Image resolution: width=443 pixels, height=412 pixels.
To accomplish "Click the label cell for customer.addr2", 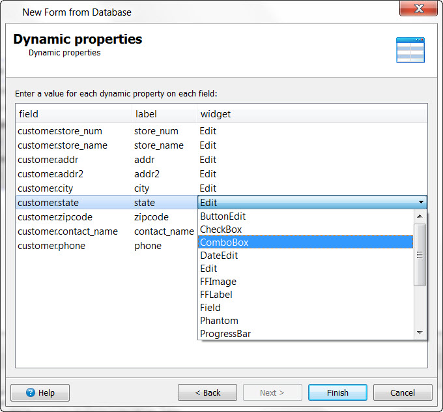I will [x=147, y=174].
